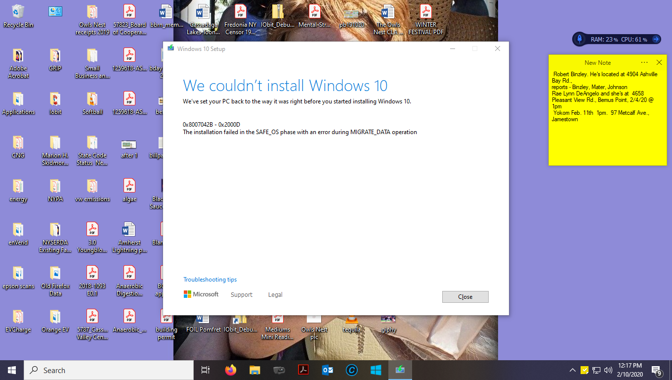
Task: Click the Microsoft logo in setup dialog
Action: (201, 294)
